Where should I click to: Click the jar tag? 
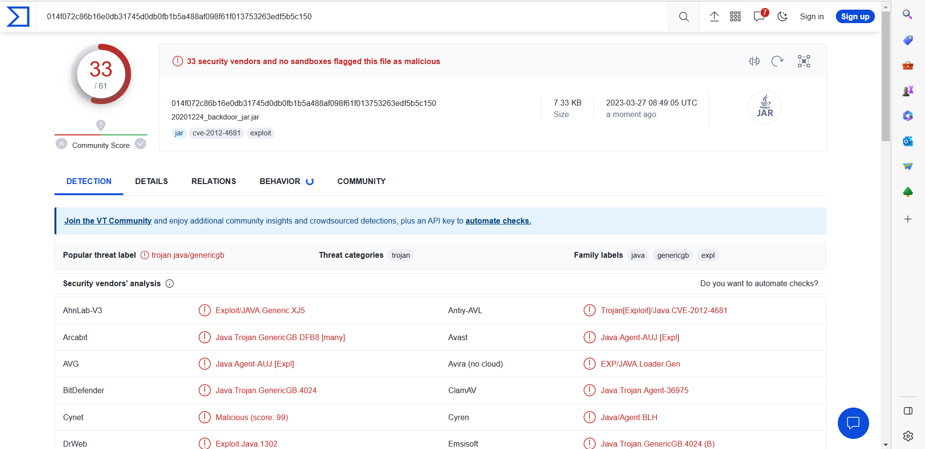point(179,133)
